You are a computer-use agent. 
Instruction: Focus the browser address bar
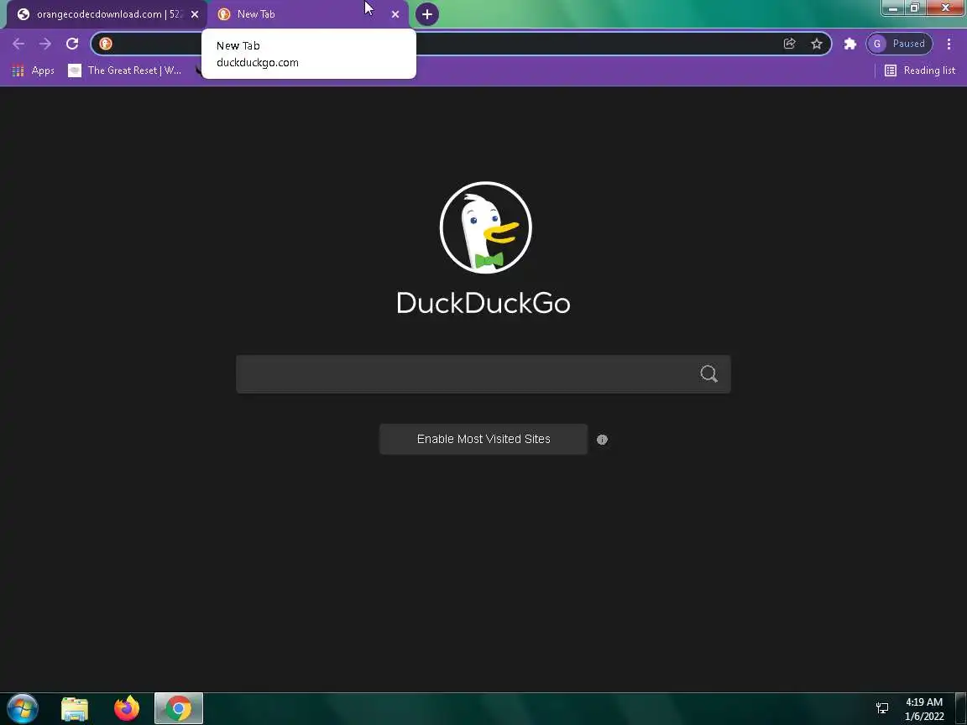(x=462, y=44)
